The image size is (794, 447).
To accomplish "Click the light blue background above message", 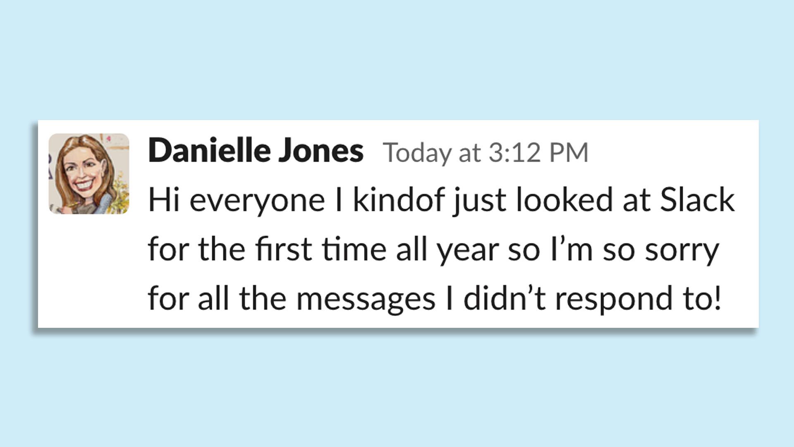I will [397, 58].
